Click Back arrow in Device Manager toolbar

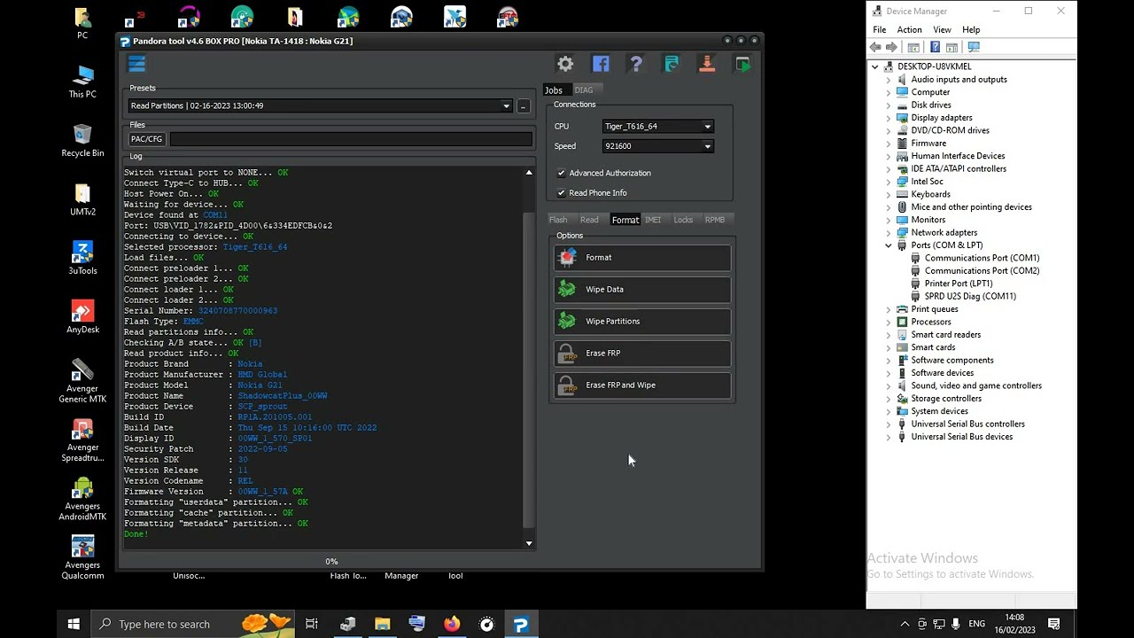pyautogui.click(x=875, y=47)
